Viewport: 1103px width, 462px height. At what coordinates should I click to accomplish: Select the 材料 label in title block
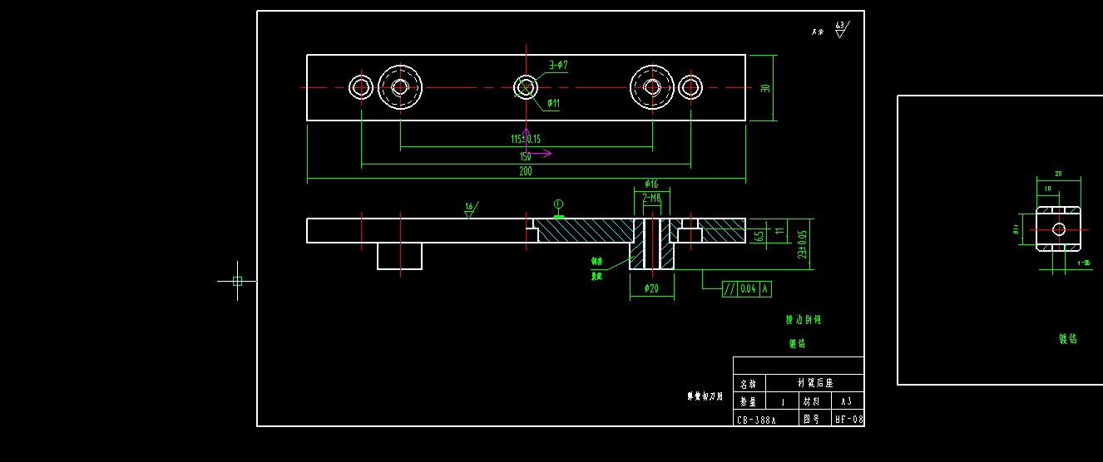click(x=811, y=401)
